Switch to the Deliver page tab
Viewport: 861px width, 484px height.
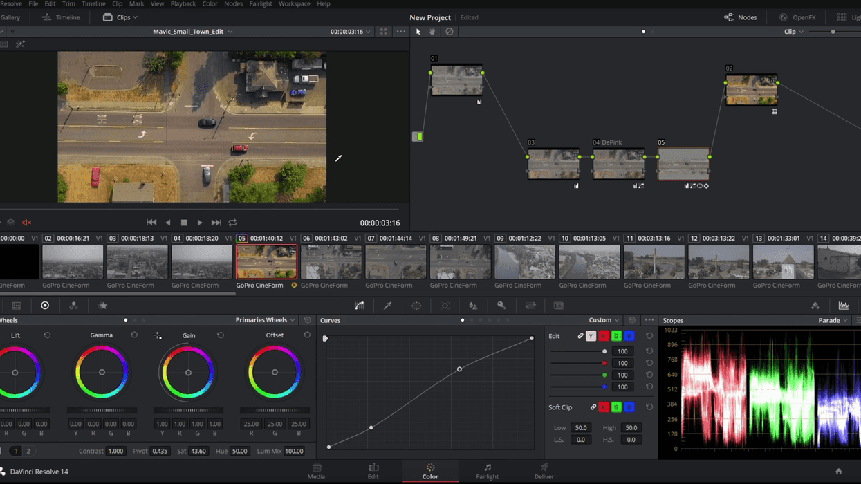pyautogui.click(x=544, y=471)
